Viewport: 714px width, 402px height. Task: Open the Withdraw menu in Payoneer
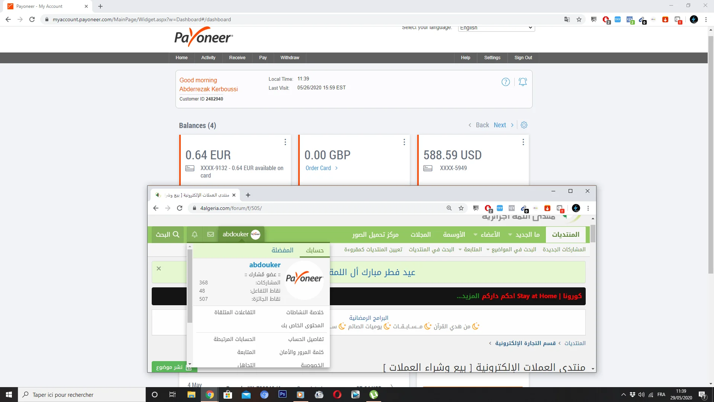click(x=290, y=58)
